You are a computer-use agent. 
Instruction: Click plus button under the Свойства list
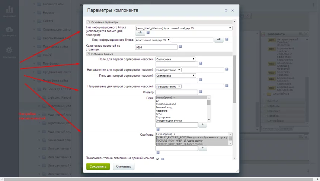pos(202,148)
